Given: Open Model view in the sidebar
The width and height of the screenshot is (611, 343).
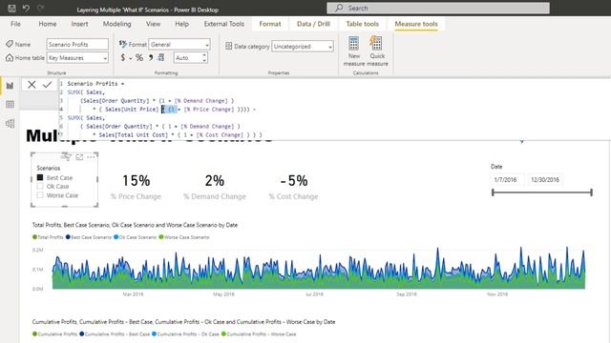Looking at the screenshot, I should (10, 124).
